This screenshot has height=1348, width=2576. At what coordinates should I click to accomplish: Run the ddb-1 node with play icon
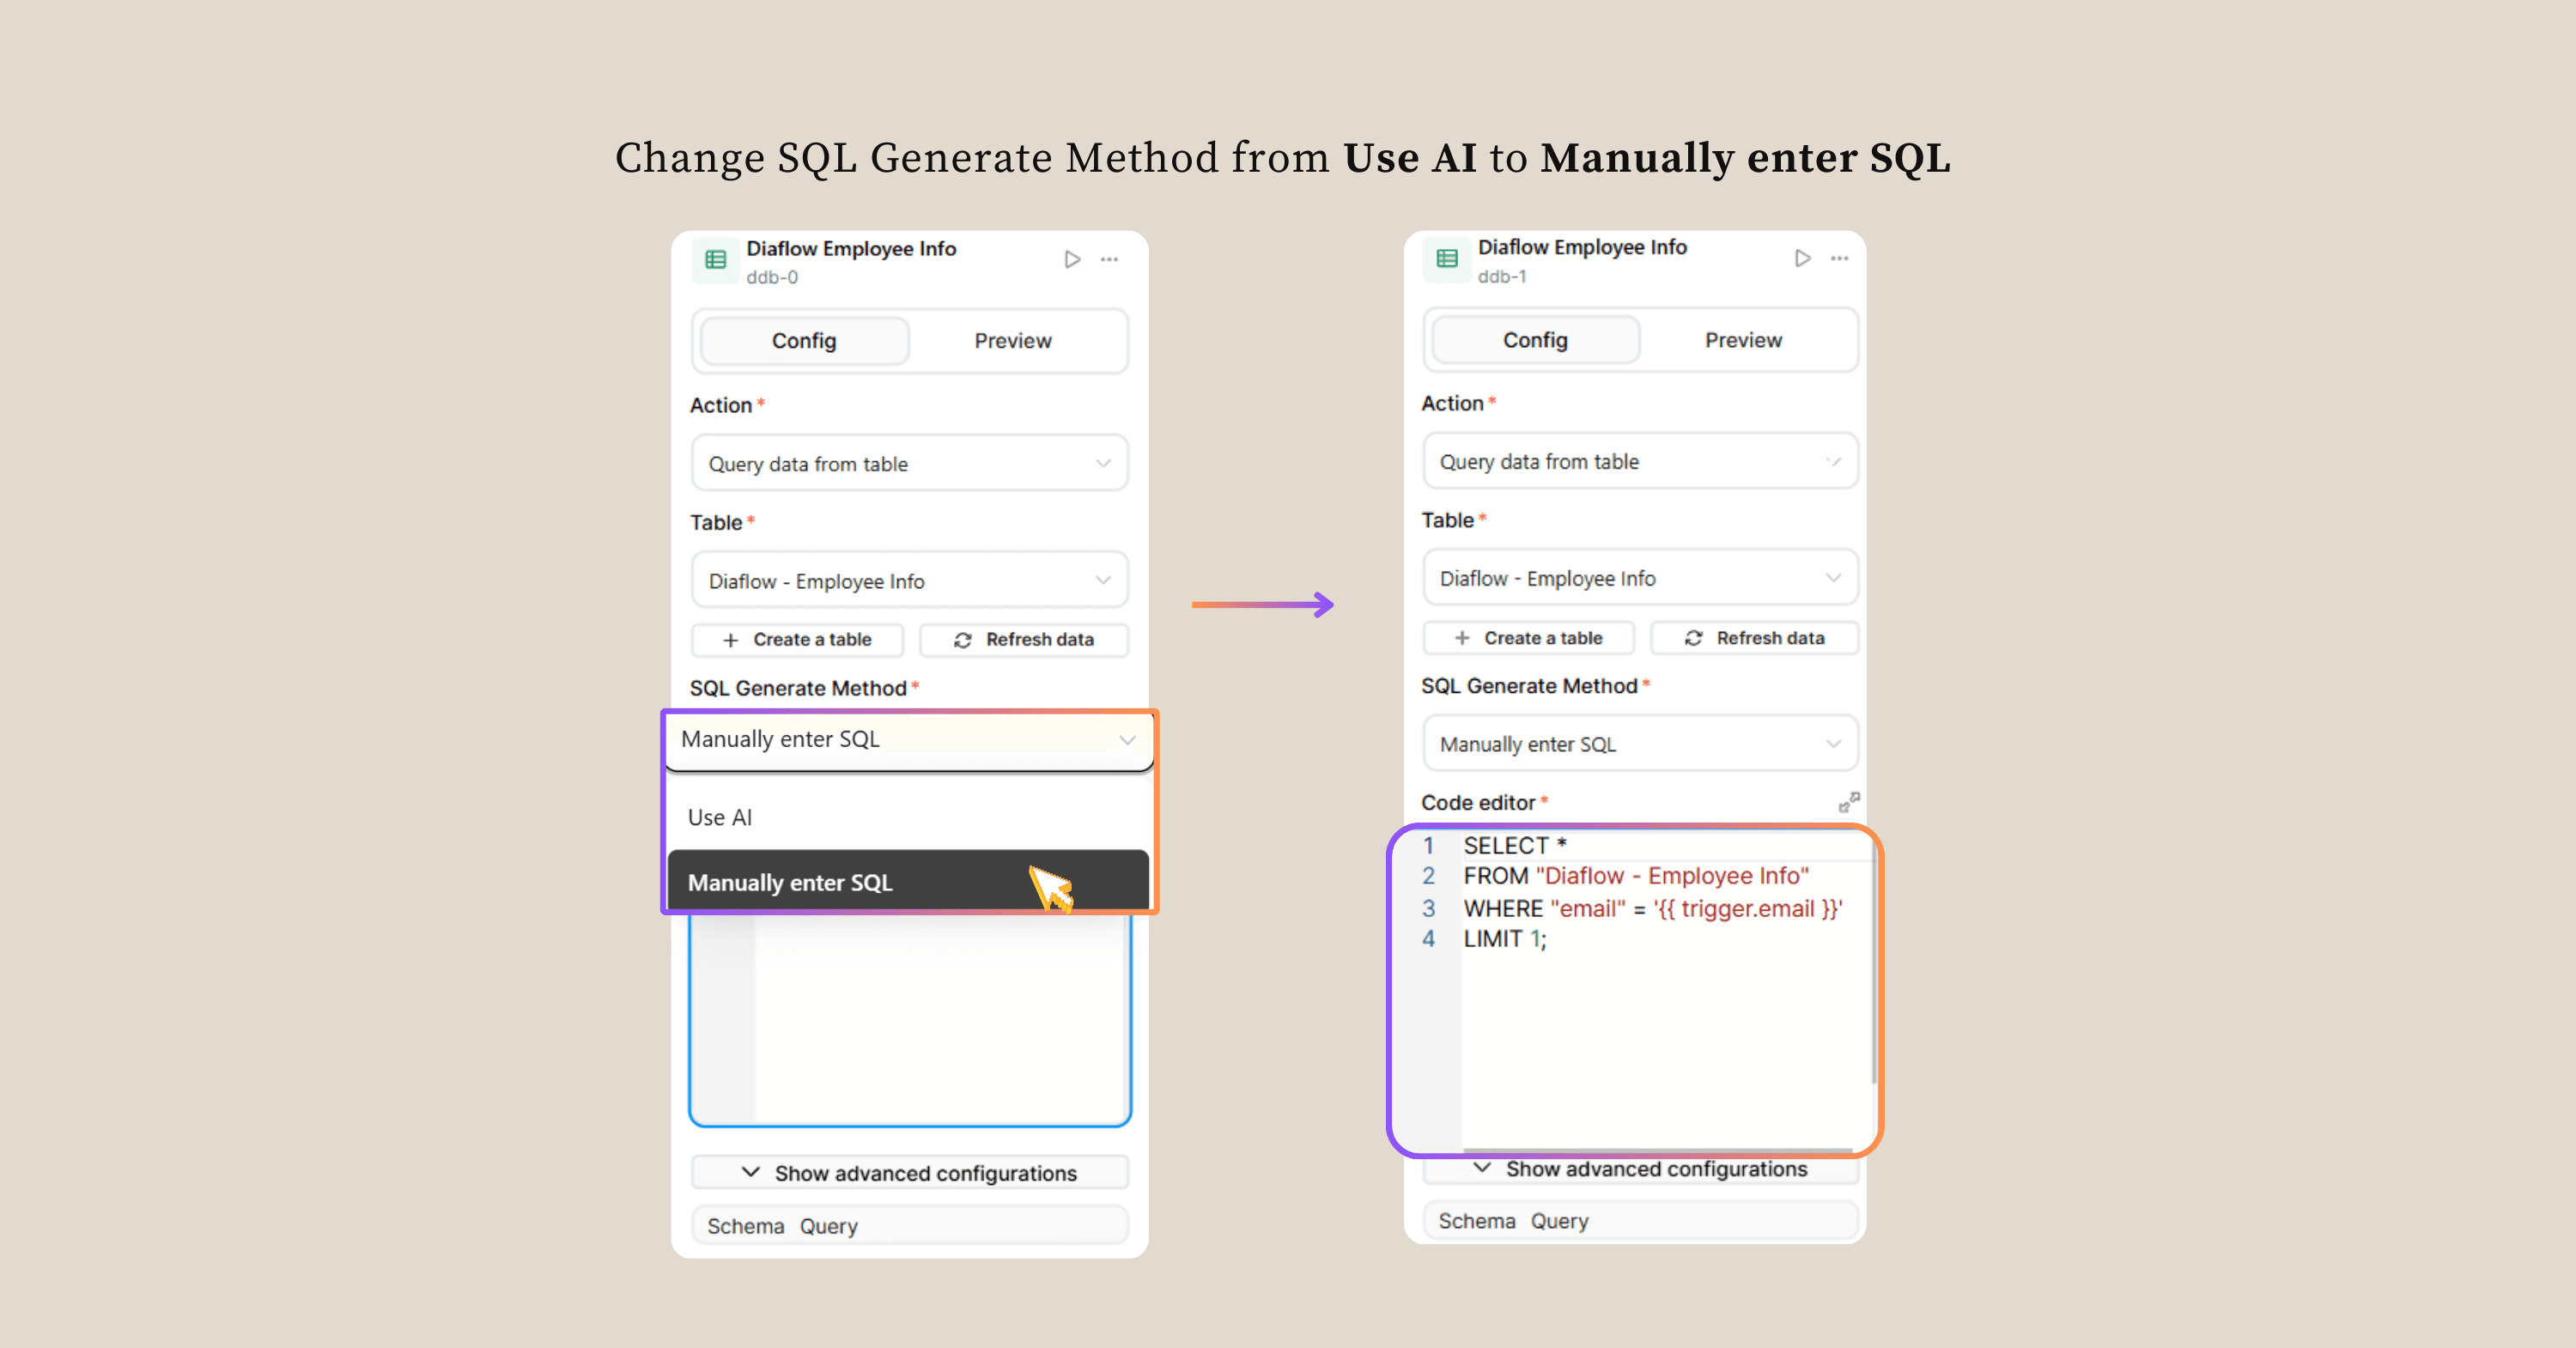pyautogui.click(x=1802, y=259)
